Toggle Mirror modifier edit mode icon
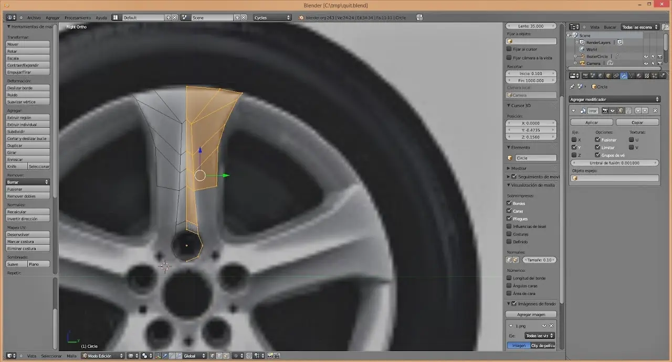This screenshot has height=362, width=672. [620, 111]
